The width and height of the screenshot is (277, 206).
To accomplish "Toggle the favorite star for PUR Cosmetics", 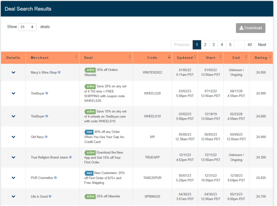I will point(55,178).
